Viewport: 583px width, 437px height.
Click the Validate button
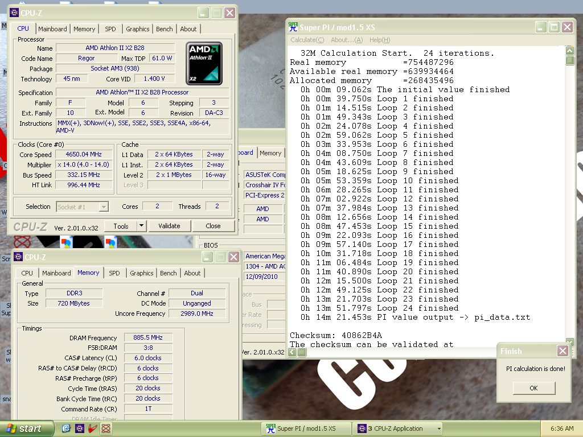click(169, 226)
